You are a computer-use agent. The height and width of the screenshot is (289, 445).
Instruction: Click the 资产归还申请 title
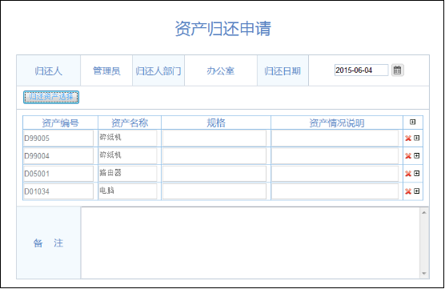click(x=223, y=28)
